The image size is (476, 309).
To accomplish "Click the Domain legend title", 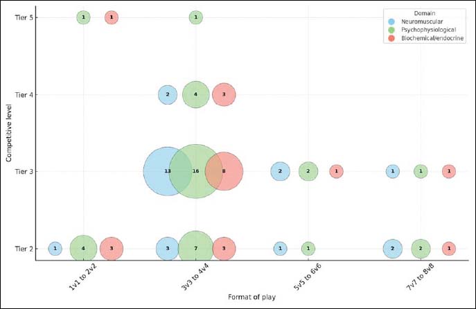I will click(x=425, y=13).
